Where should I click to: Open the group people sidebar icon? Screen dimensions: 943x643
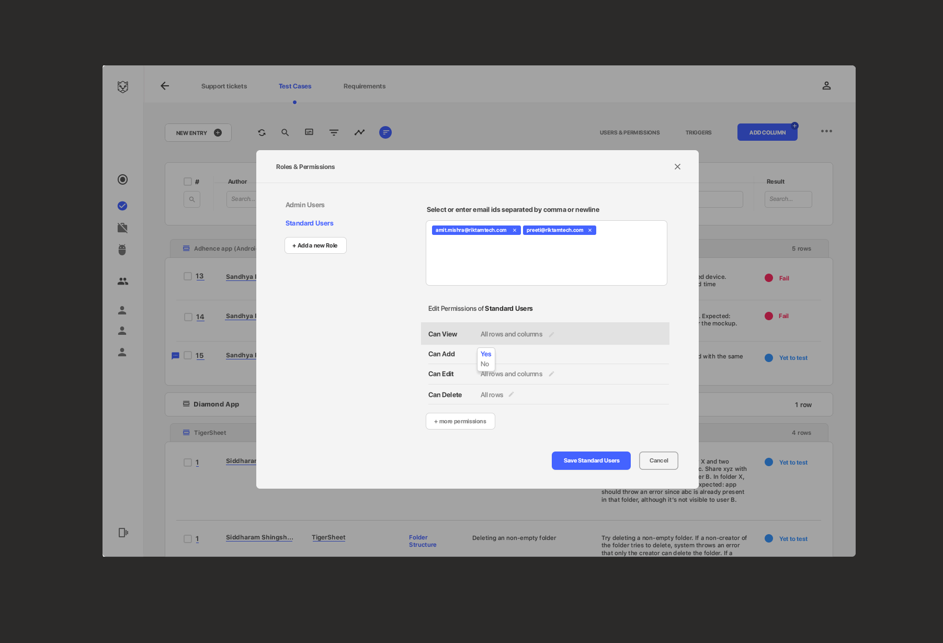pyautogui.click(x=123, y=281)
